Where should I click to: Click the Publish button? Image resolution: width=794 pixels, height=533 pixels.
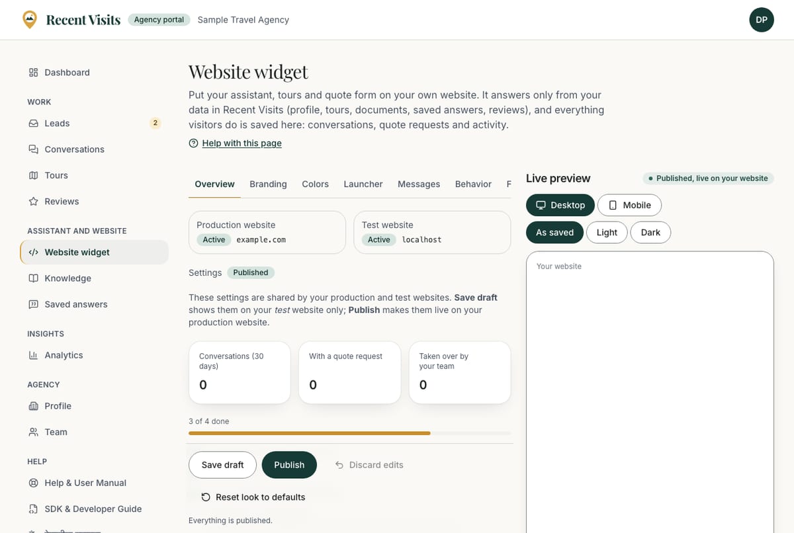tap(289, 465)
